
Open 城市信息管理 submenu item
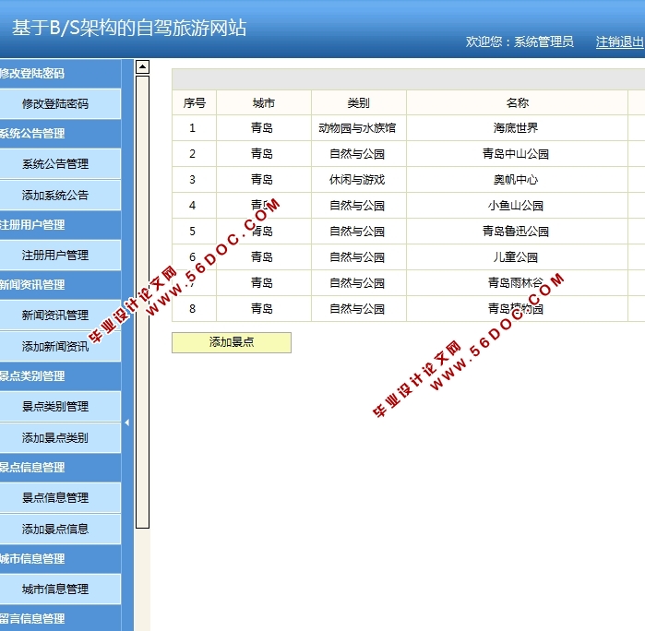pos(60,589)
